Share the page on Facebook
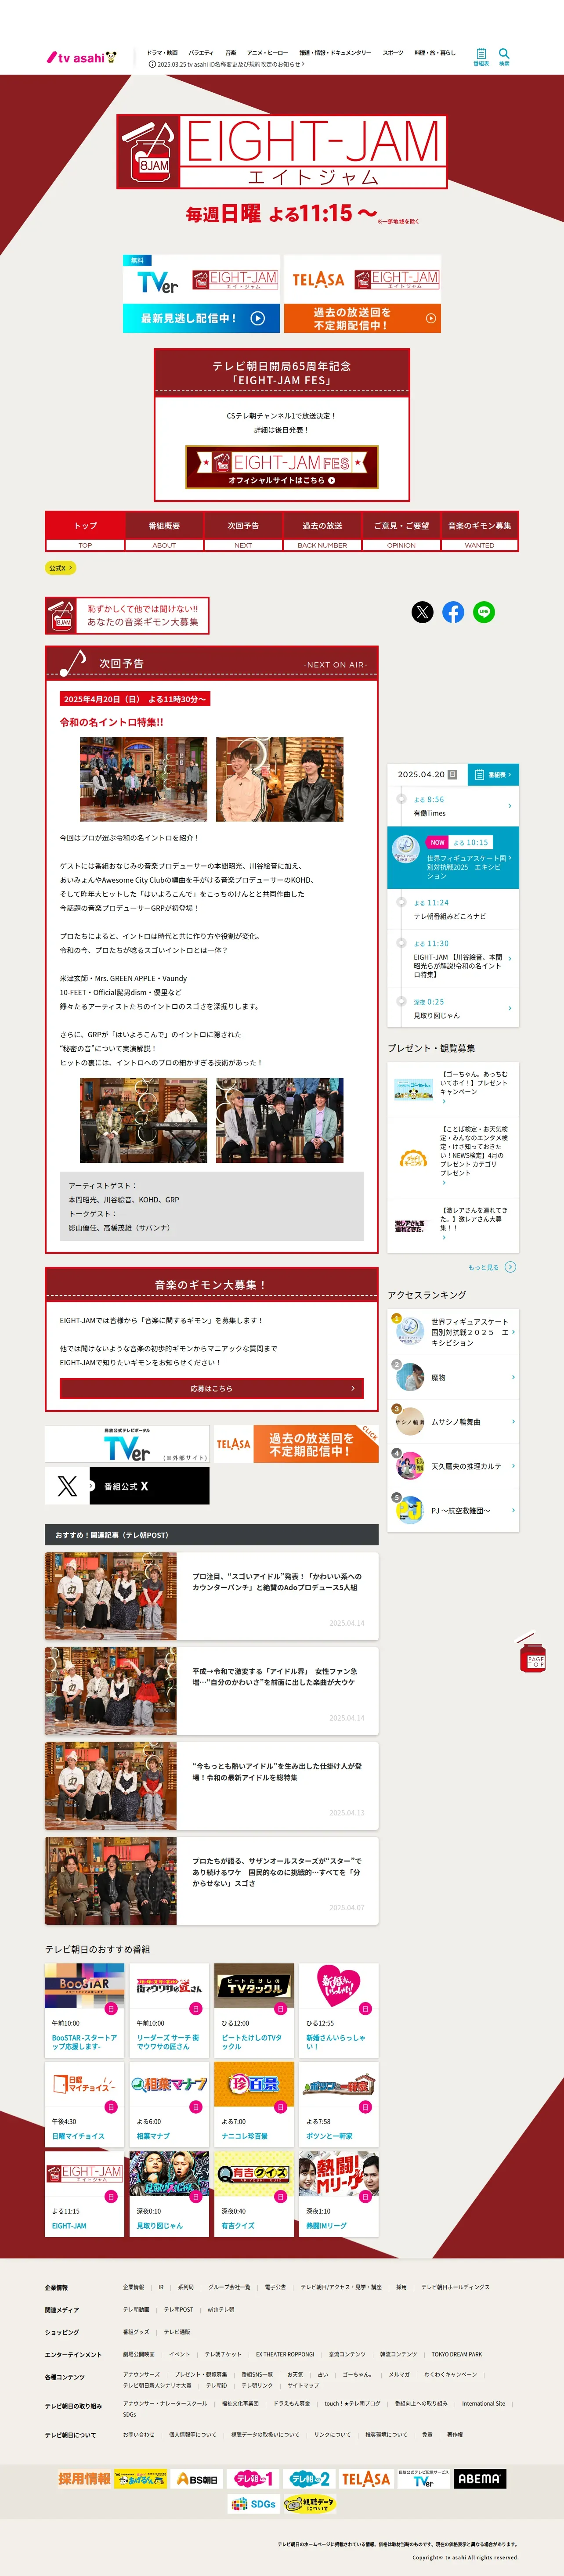This screenshot has height=2576, width=564. pos(453,612)
